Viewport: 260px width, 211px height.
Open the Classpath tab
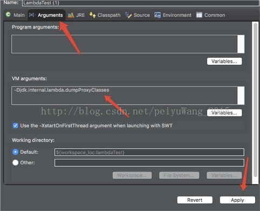click(x=105, y=15)
